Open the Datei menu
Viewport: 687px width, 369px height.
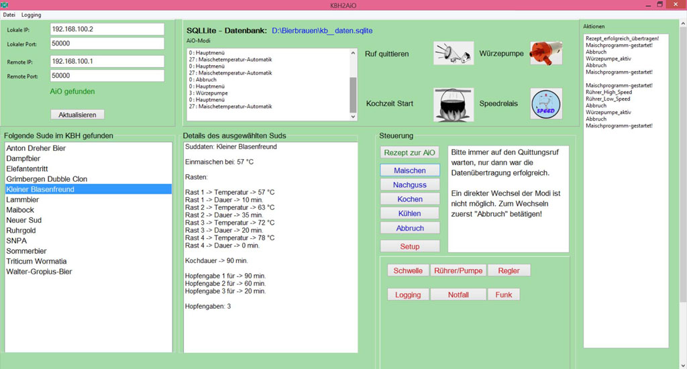tap(9, 14)
